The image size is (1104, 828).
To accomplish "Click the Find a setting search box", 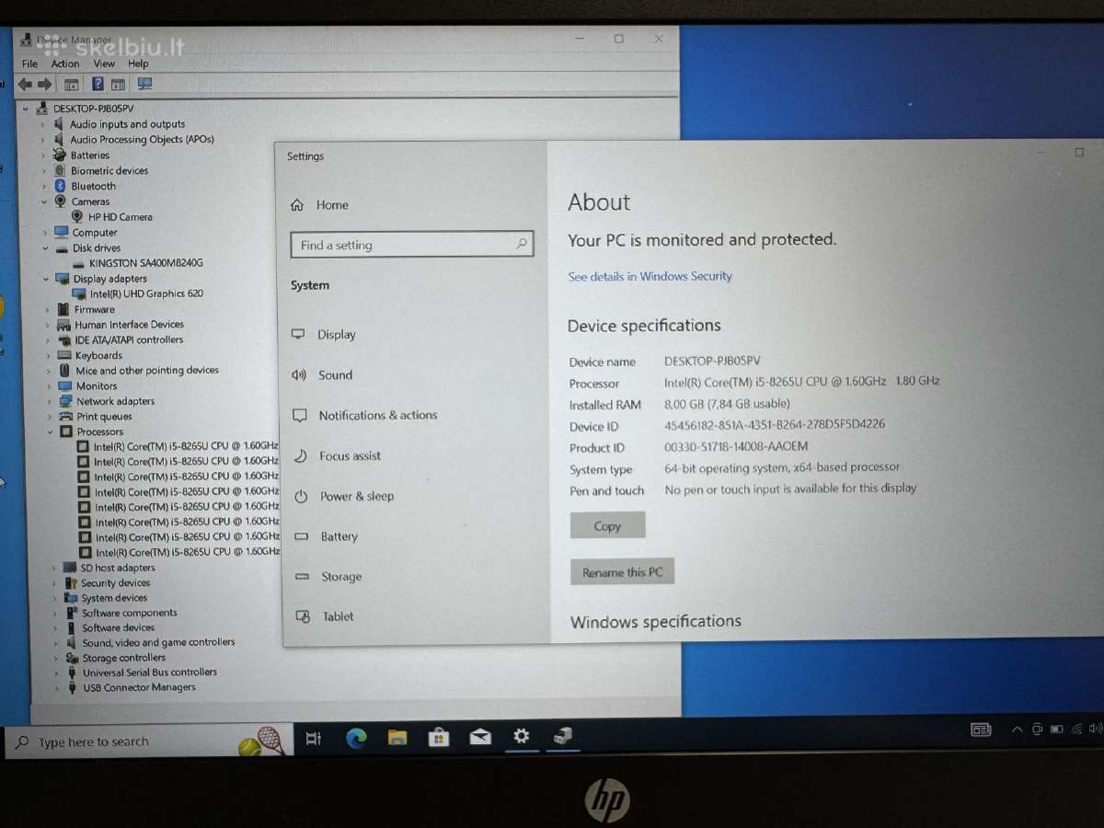I will (x=412, y=245).
